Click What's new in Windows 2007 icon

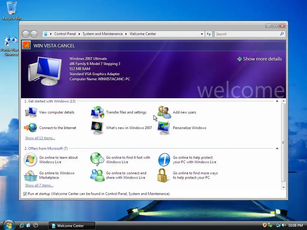[x=97, y=128]
